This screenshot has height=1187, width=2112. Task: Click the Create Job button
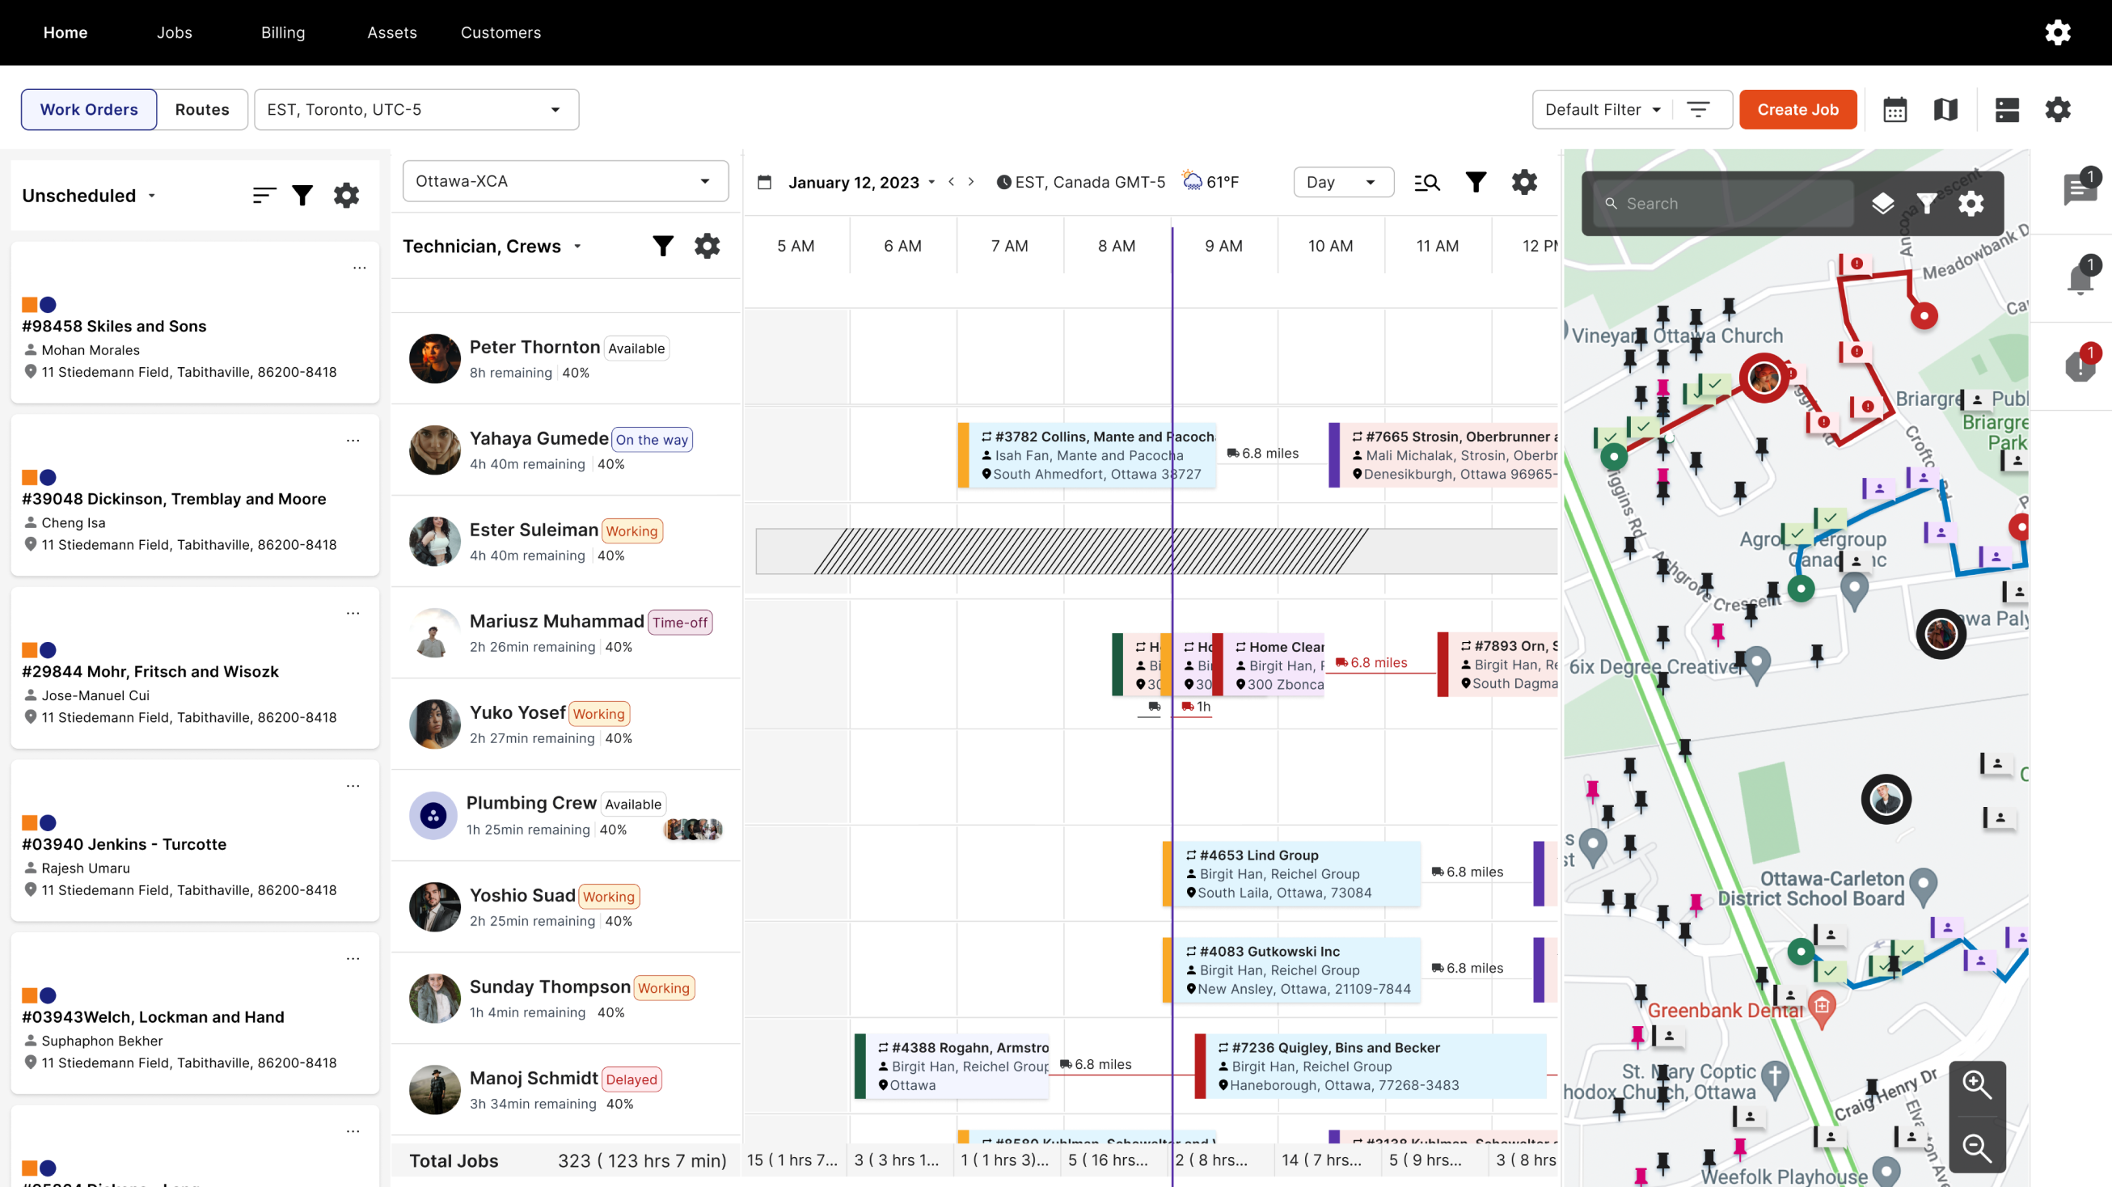click(x=1797, y=110)
